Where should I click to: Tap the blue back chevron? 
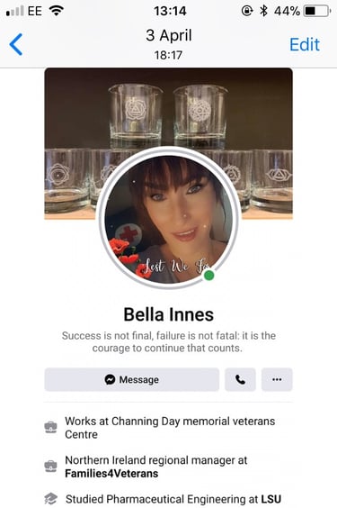point(16,44)
